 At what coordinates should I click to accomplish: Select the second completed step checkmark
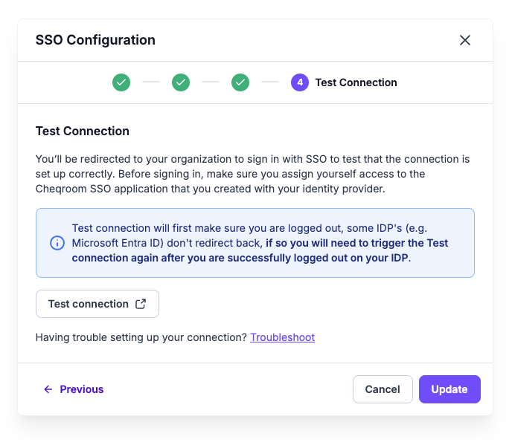pyautogui.click(x=181, y=82)
